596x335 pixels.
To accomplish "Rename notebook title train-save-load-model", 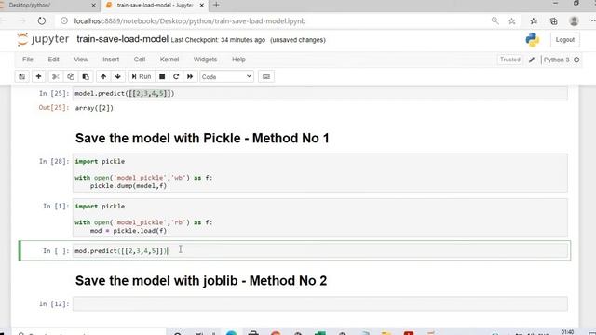I will (122, 39).
